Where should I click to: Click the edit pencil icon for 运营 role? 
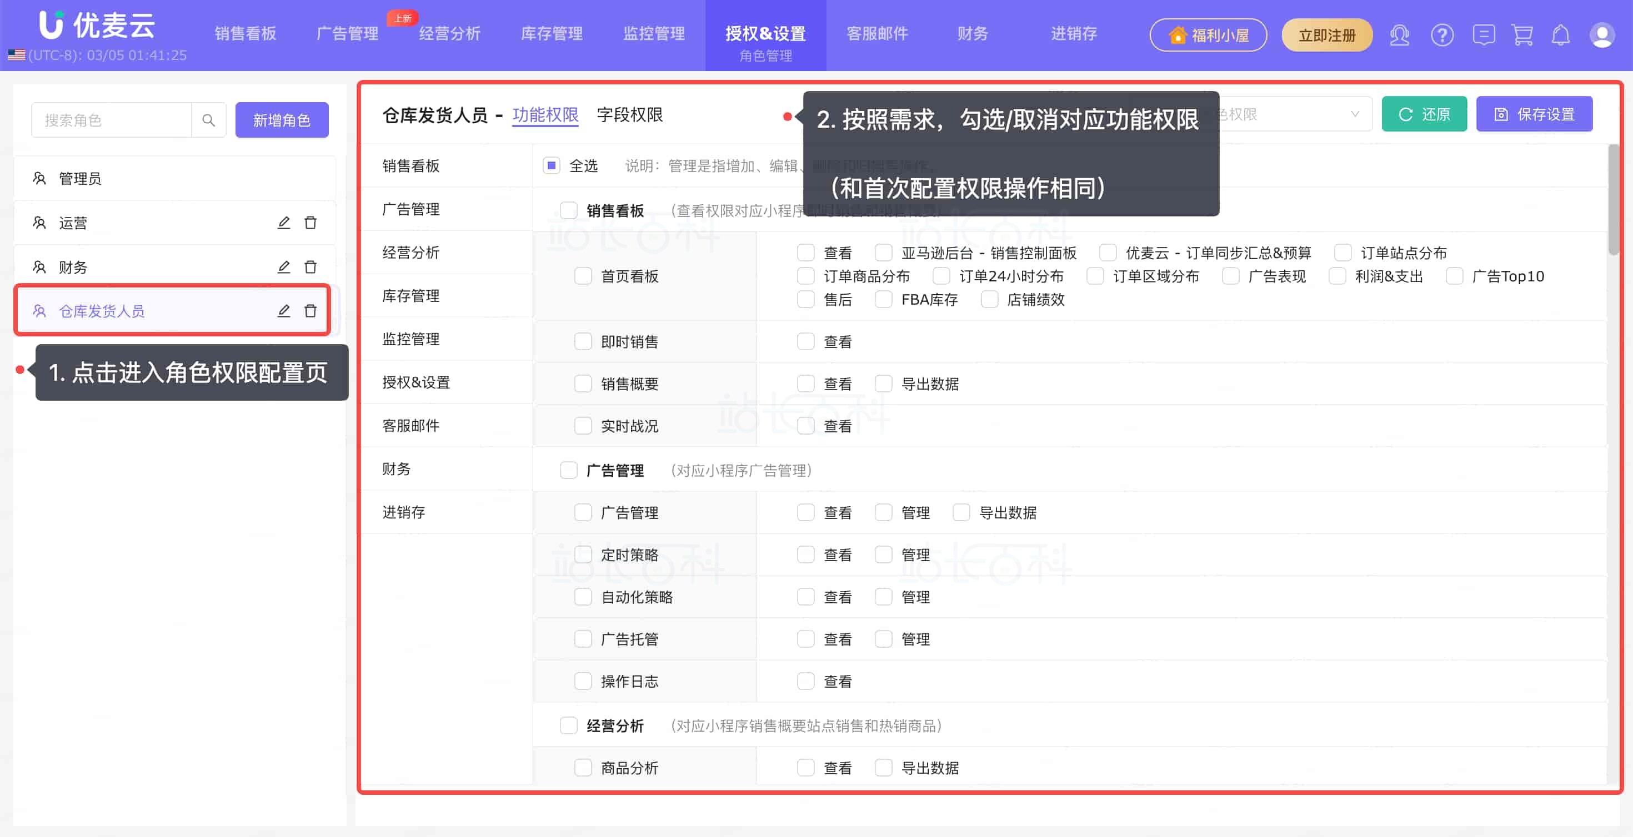pyautogui.click(x=284, y=223)
